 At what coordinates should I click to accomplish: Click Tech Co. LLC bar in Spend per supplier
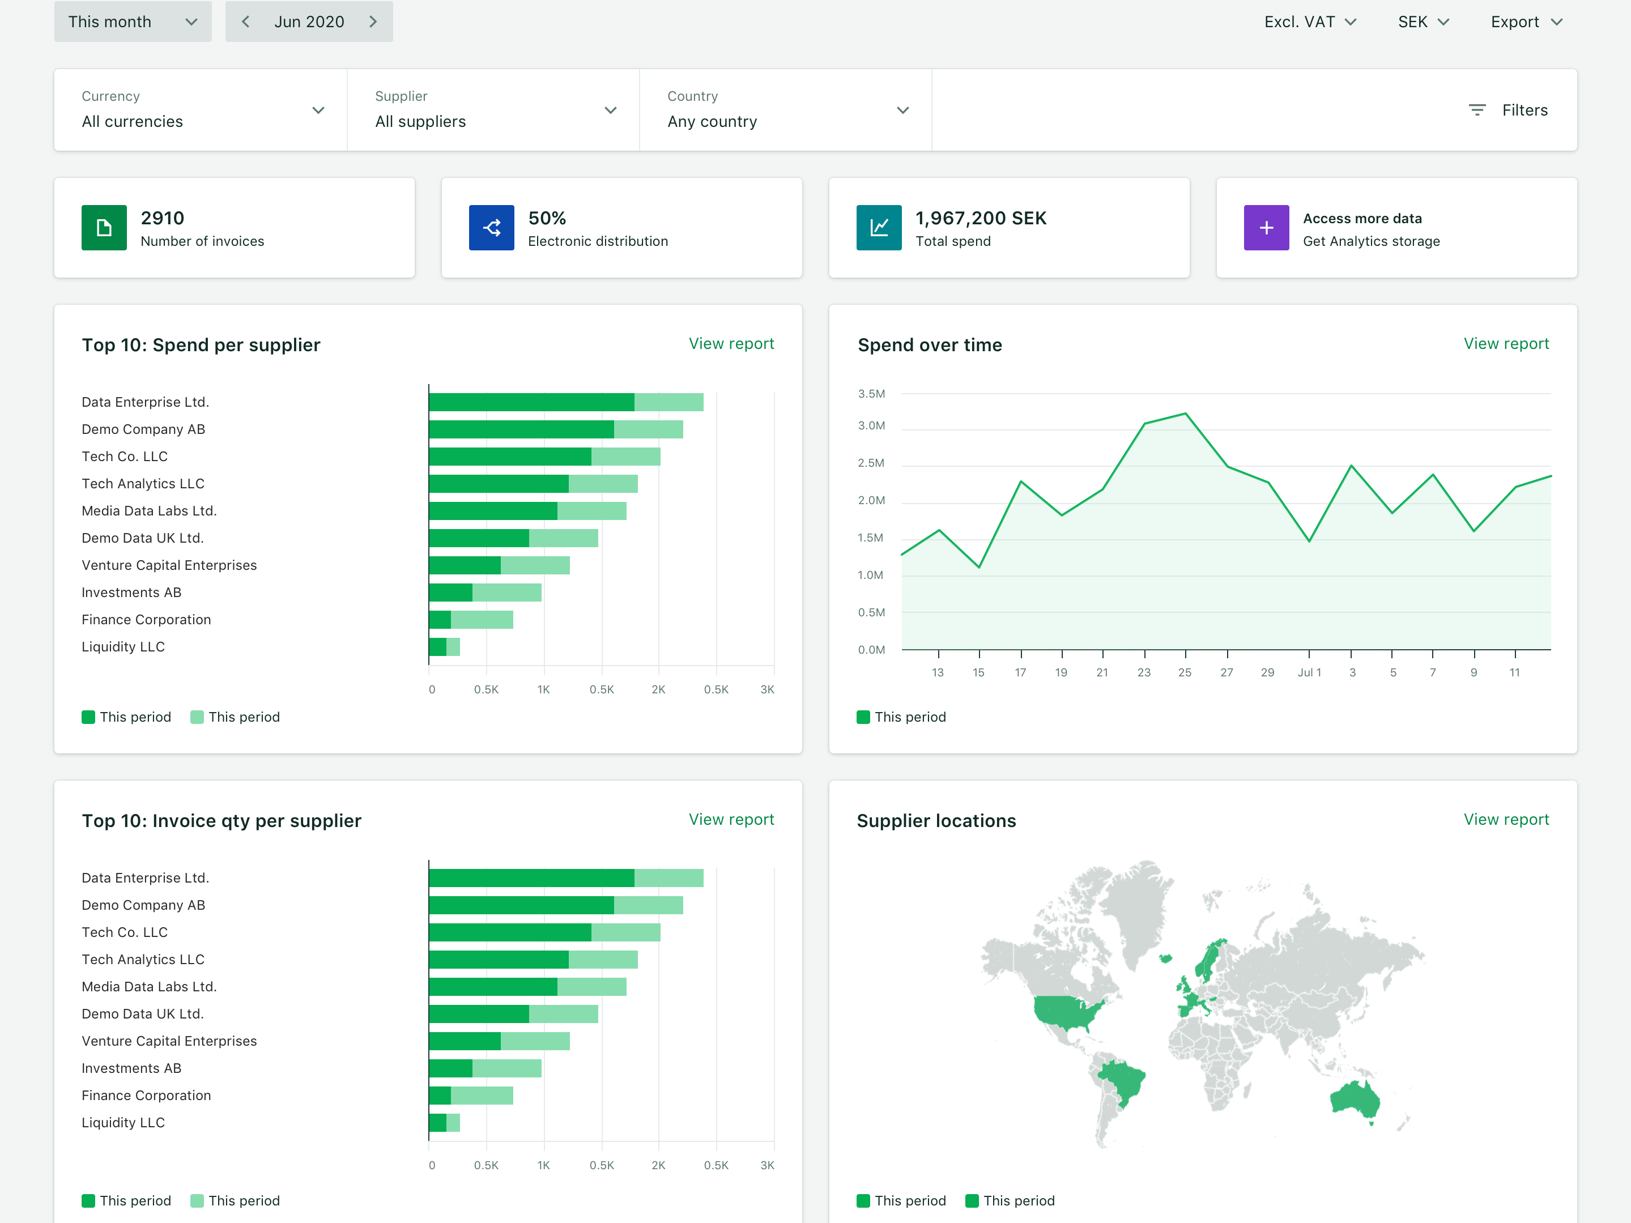click(x=544, y=457)
